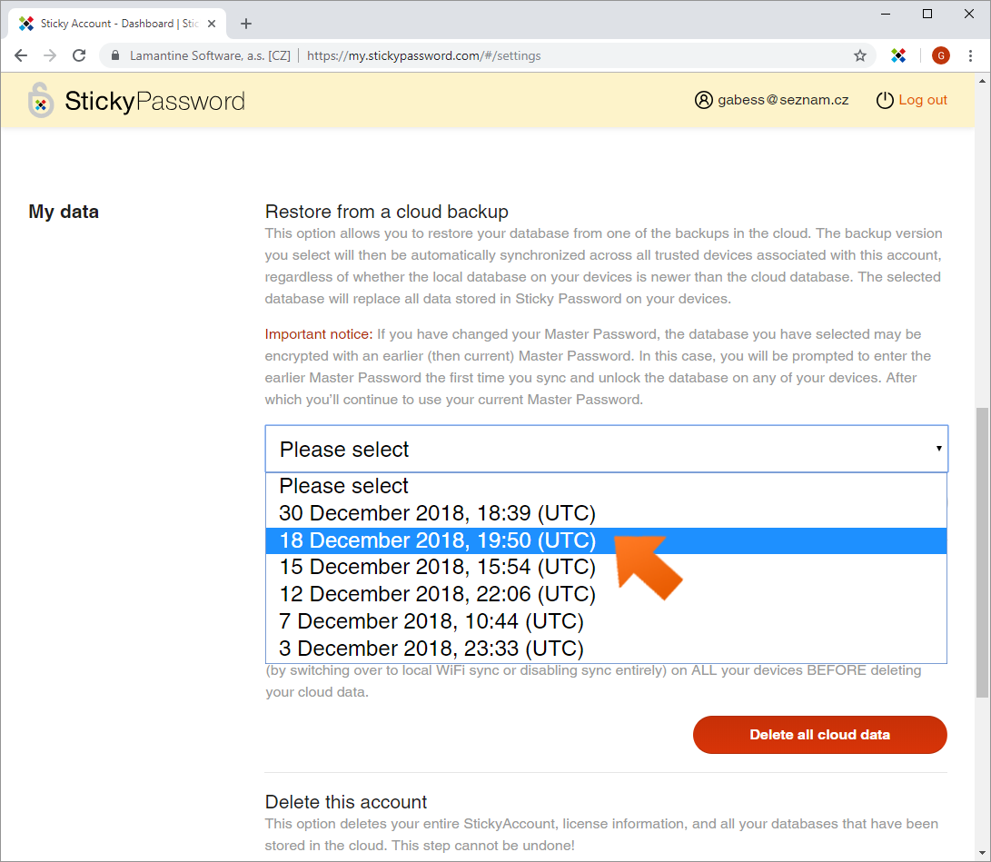Select backup 18 December 2018, 19:50 (UTC)
This screenshot has height=862, width=991.
(606, 540)
